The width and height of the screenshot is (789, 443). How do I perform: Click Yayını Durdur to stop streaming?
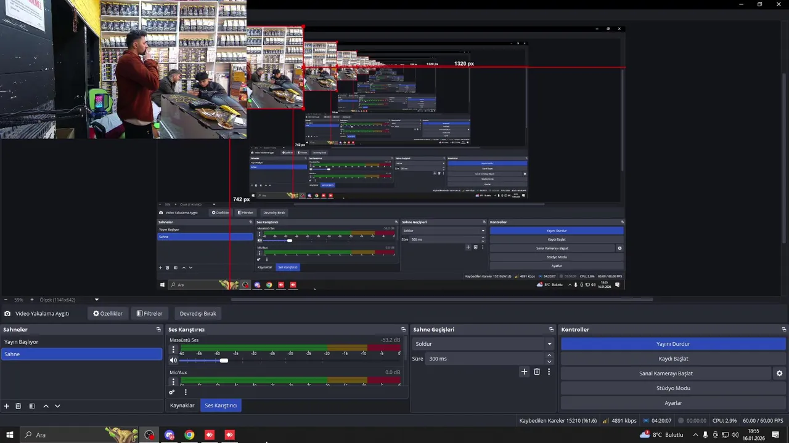click(x=673, y=344)
